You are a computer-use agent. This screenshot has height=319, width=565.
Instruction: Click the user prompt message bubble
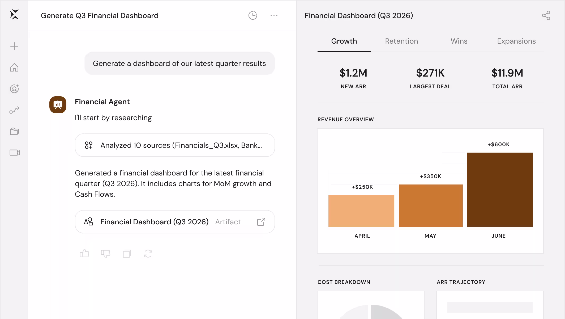point(180,63)
